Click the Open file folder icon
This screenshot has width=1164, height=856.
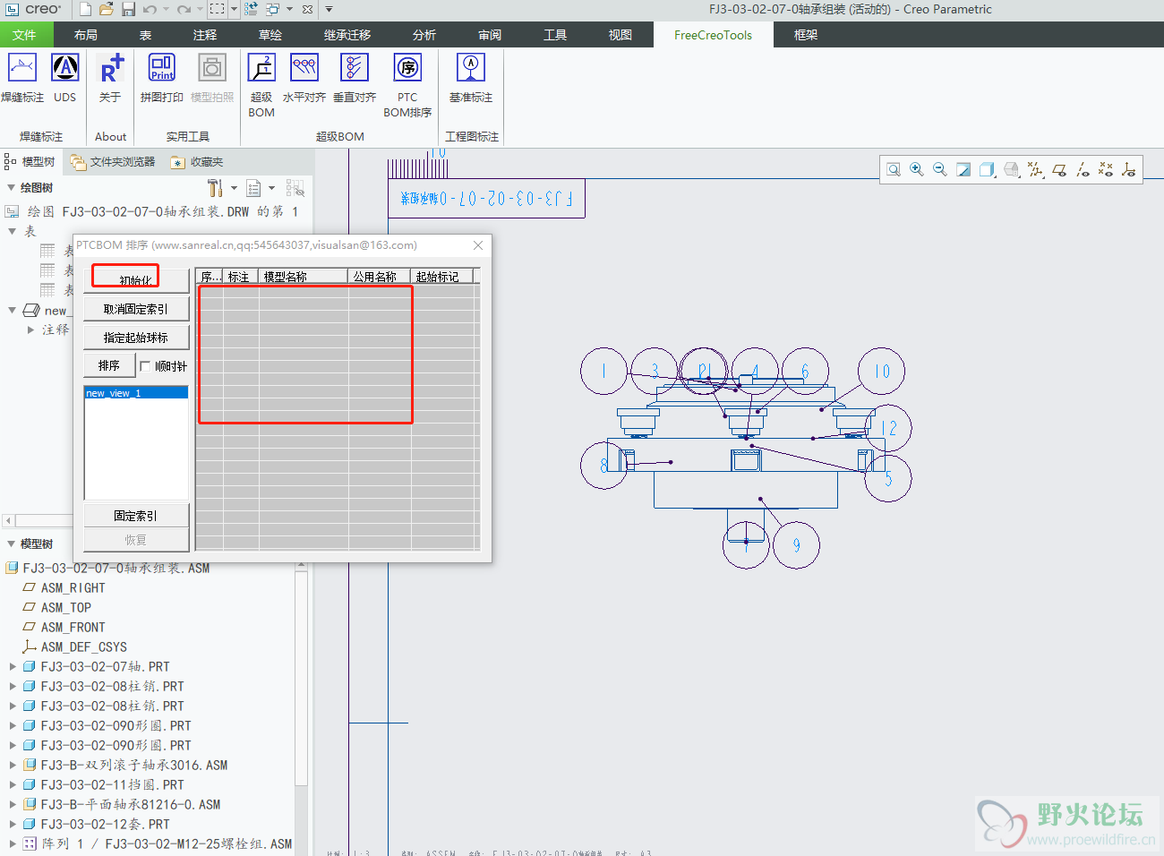[x=107, y=9]
